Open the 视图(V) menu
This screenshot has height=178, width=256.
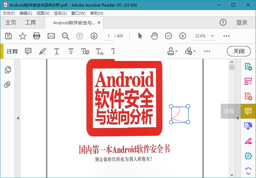coord(43,13)
